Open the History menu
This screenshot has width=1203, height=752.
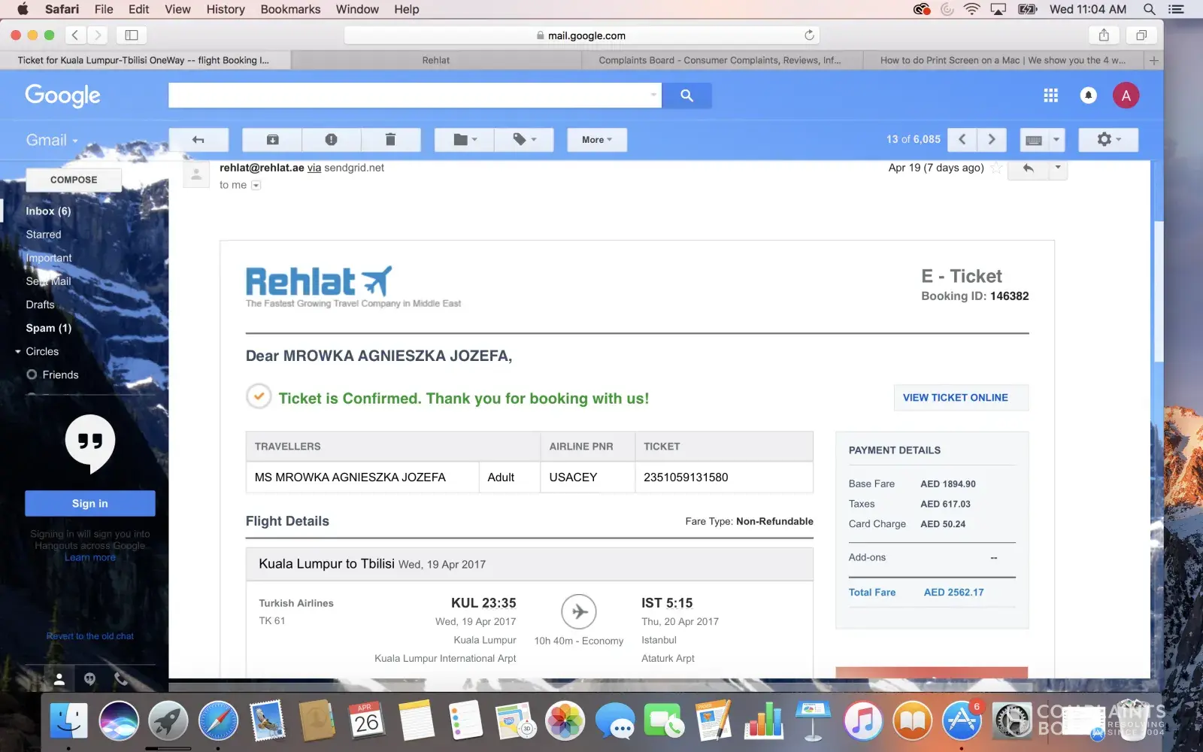click(x=226, y=9)
